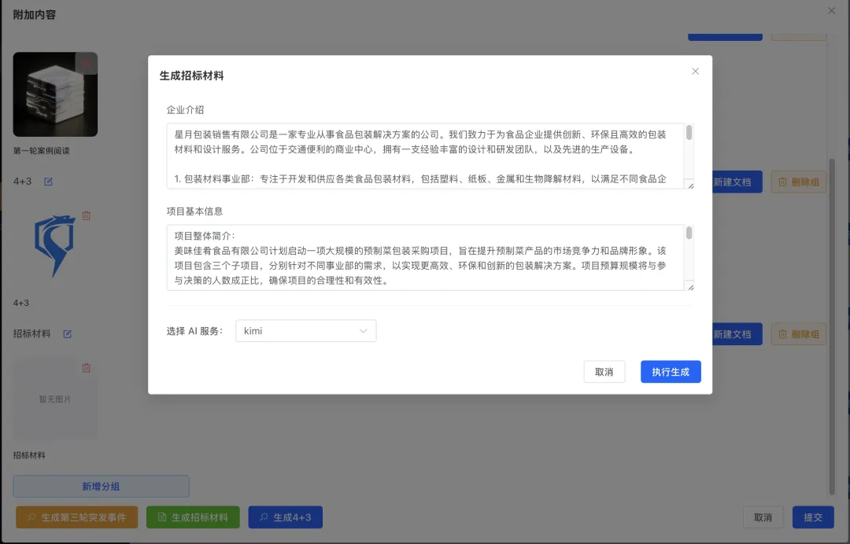Click the 提交 button
This screenshot has width=850, height=544.
click(x=812, y=517)
